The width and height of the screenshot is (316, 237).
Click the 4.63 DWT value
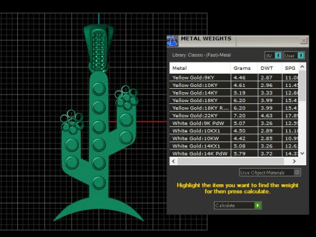[x=267, y=116]
